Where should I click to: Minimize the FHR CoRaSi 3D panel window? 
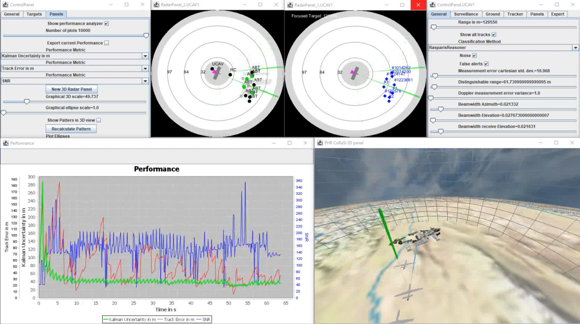(540, 142)
